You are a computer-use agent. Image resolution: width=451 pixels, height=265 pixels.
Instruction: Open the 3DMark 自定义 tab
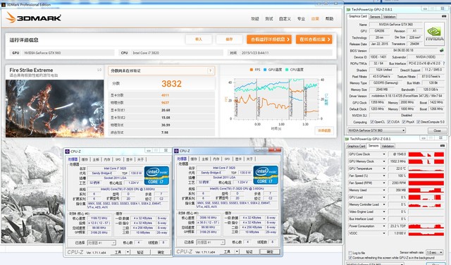[285, 19]
